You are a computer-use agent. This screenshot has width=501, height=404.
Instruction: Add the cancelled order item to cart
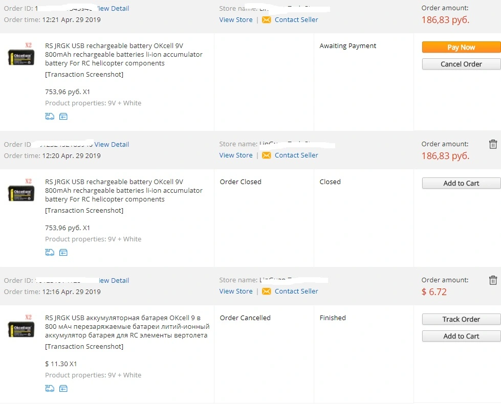[x=461, y=336]
